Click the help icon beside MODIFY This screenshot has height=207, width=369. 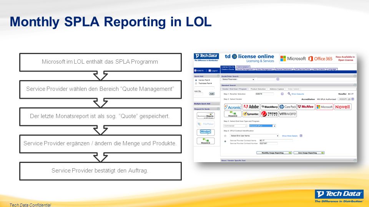[x=353, y=99]
